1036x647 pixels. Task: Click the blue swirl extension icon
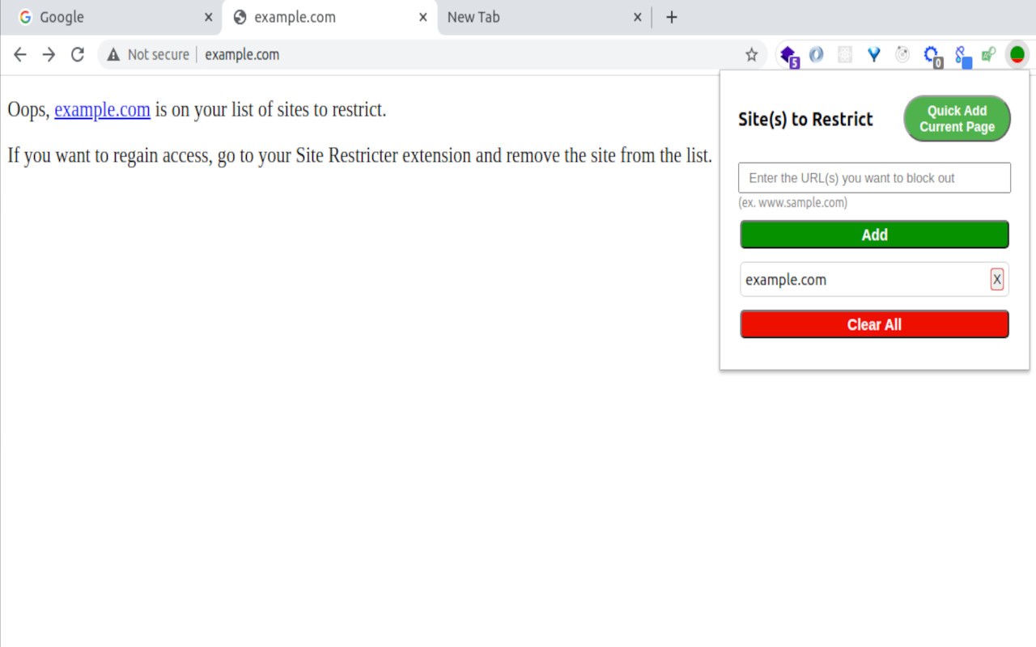816,54
